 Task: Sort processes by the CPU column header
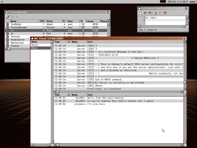pyautogui.click(x=42, y=21)
